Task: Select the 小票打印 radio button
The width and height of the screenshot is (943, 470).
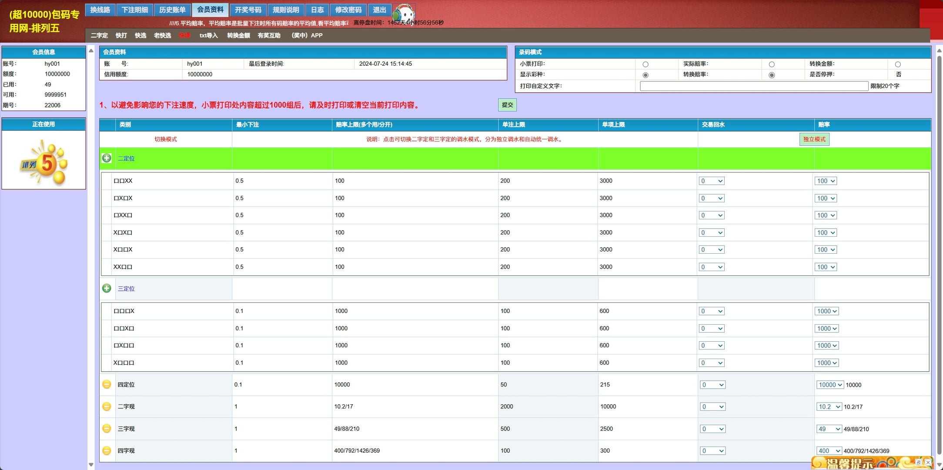Action: point(645,64)
